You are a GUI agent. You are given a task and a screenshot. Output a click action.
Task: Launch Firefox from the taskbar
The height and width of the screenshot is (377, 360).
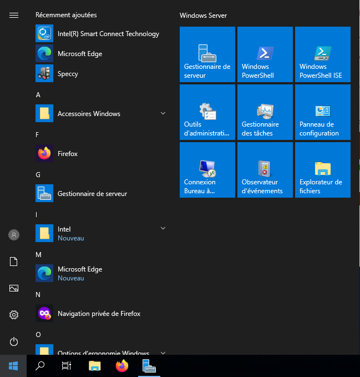pyautogui.click(x=122, y=366)
